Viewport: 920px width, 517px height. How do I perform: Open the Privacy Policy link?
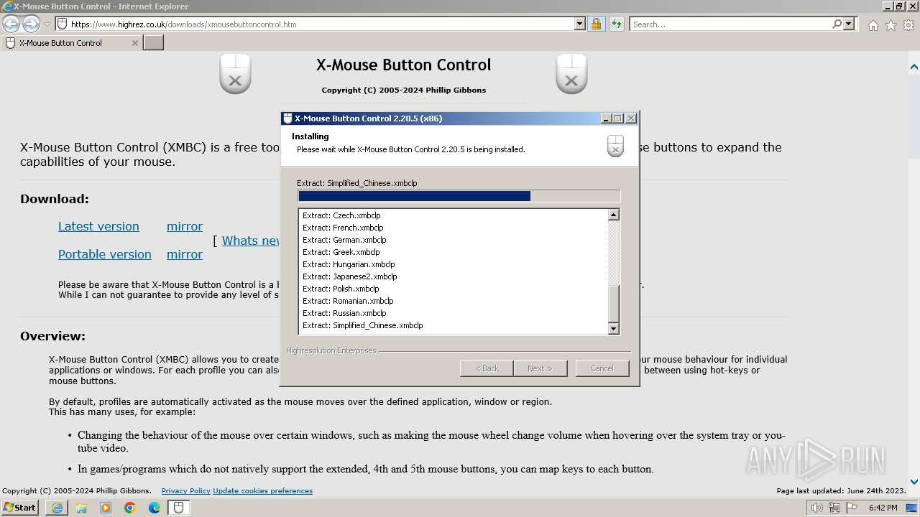185,491
